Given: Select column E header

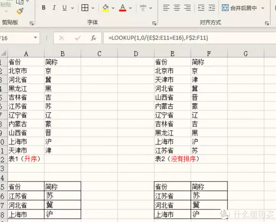Looking at the screenshot, I should tap(172, 53).
